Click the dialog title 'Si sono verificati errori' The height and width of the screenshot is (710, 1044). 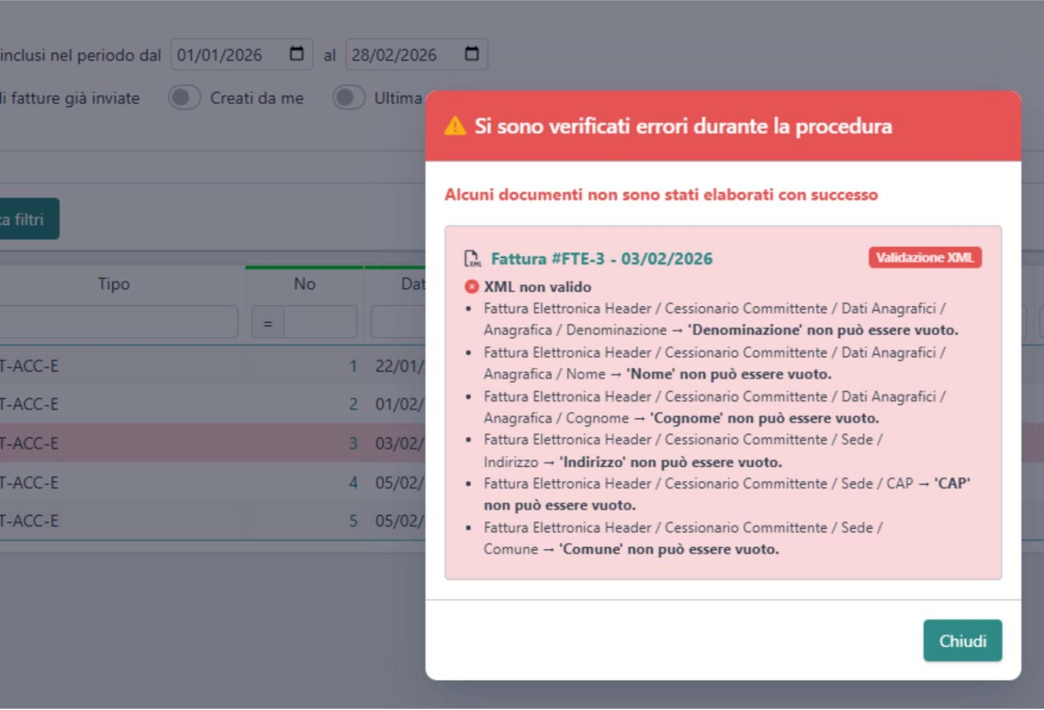point(683,126)
